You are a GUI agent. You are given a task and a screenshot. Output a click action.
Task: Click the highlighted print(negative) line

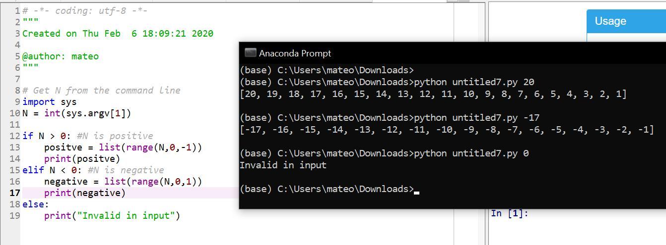(84, 193)
